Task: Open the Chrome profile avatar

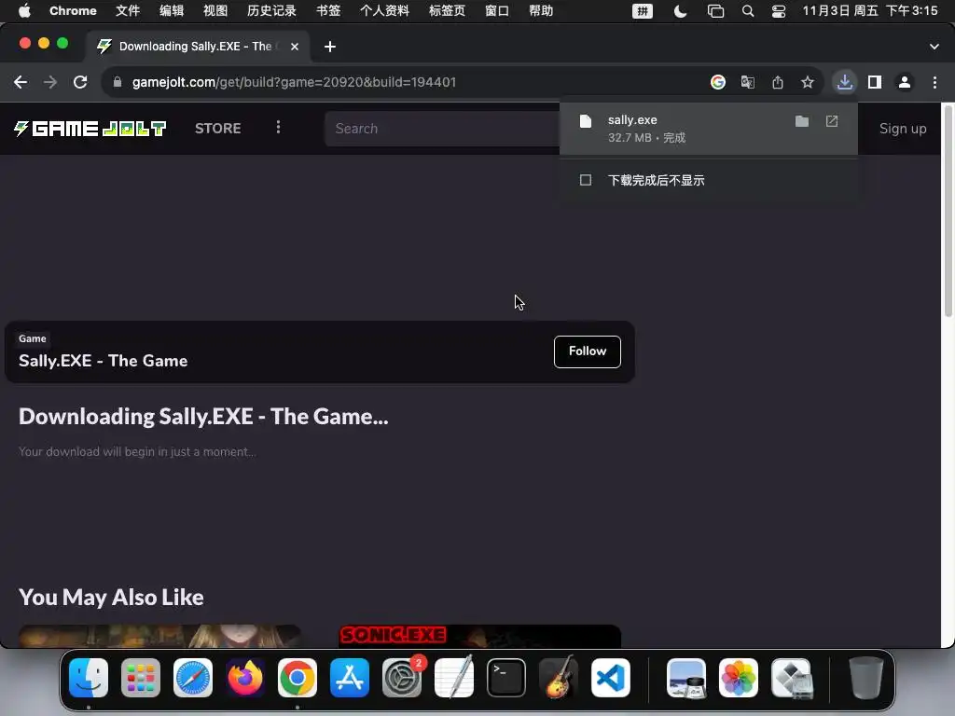Action: pos(905,82)
